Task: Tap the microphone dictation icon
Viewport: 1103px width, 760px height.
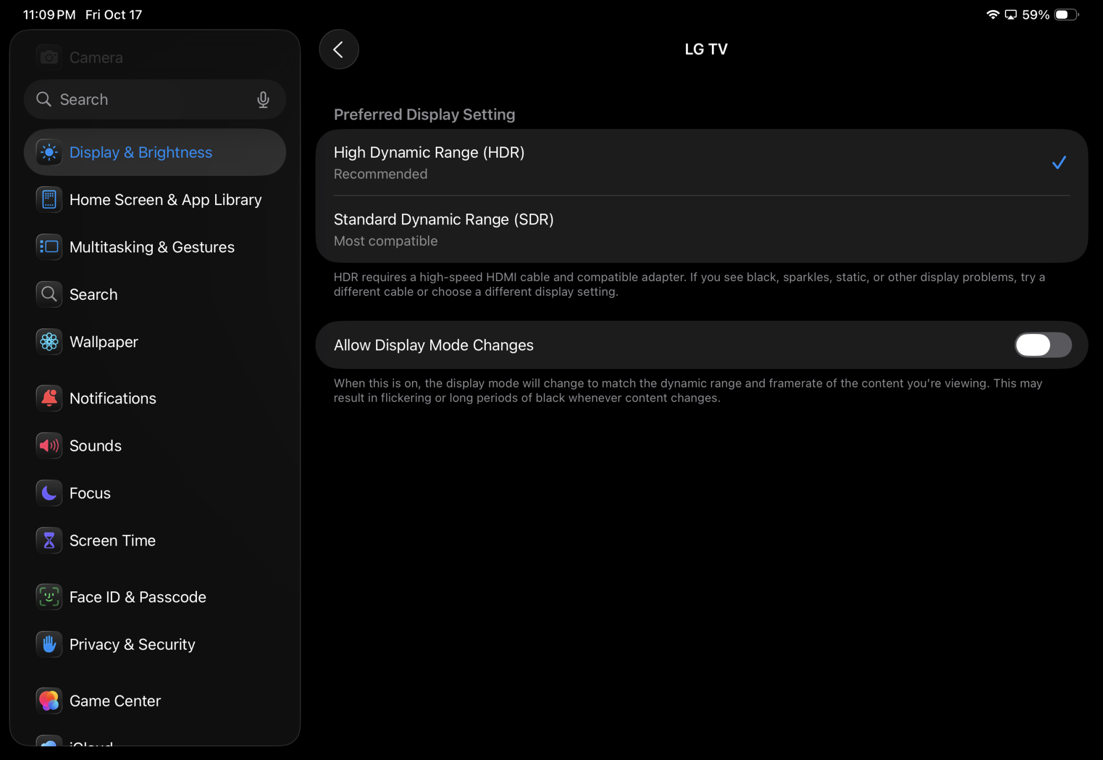Action: (263, 99)
